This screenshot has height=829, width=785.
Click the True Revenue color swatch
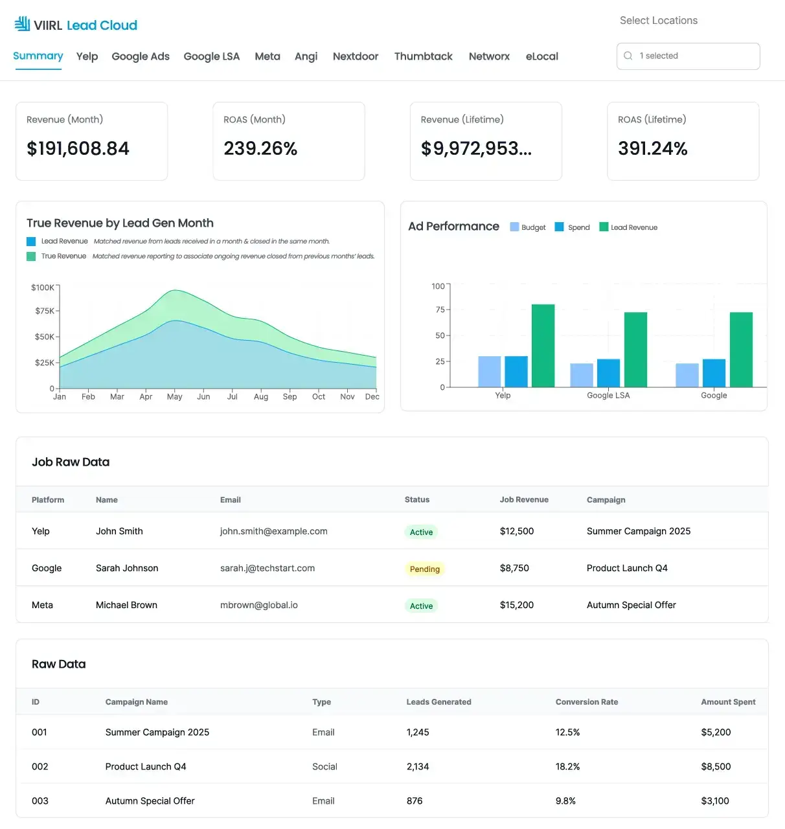(30, 256)
